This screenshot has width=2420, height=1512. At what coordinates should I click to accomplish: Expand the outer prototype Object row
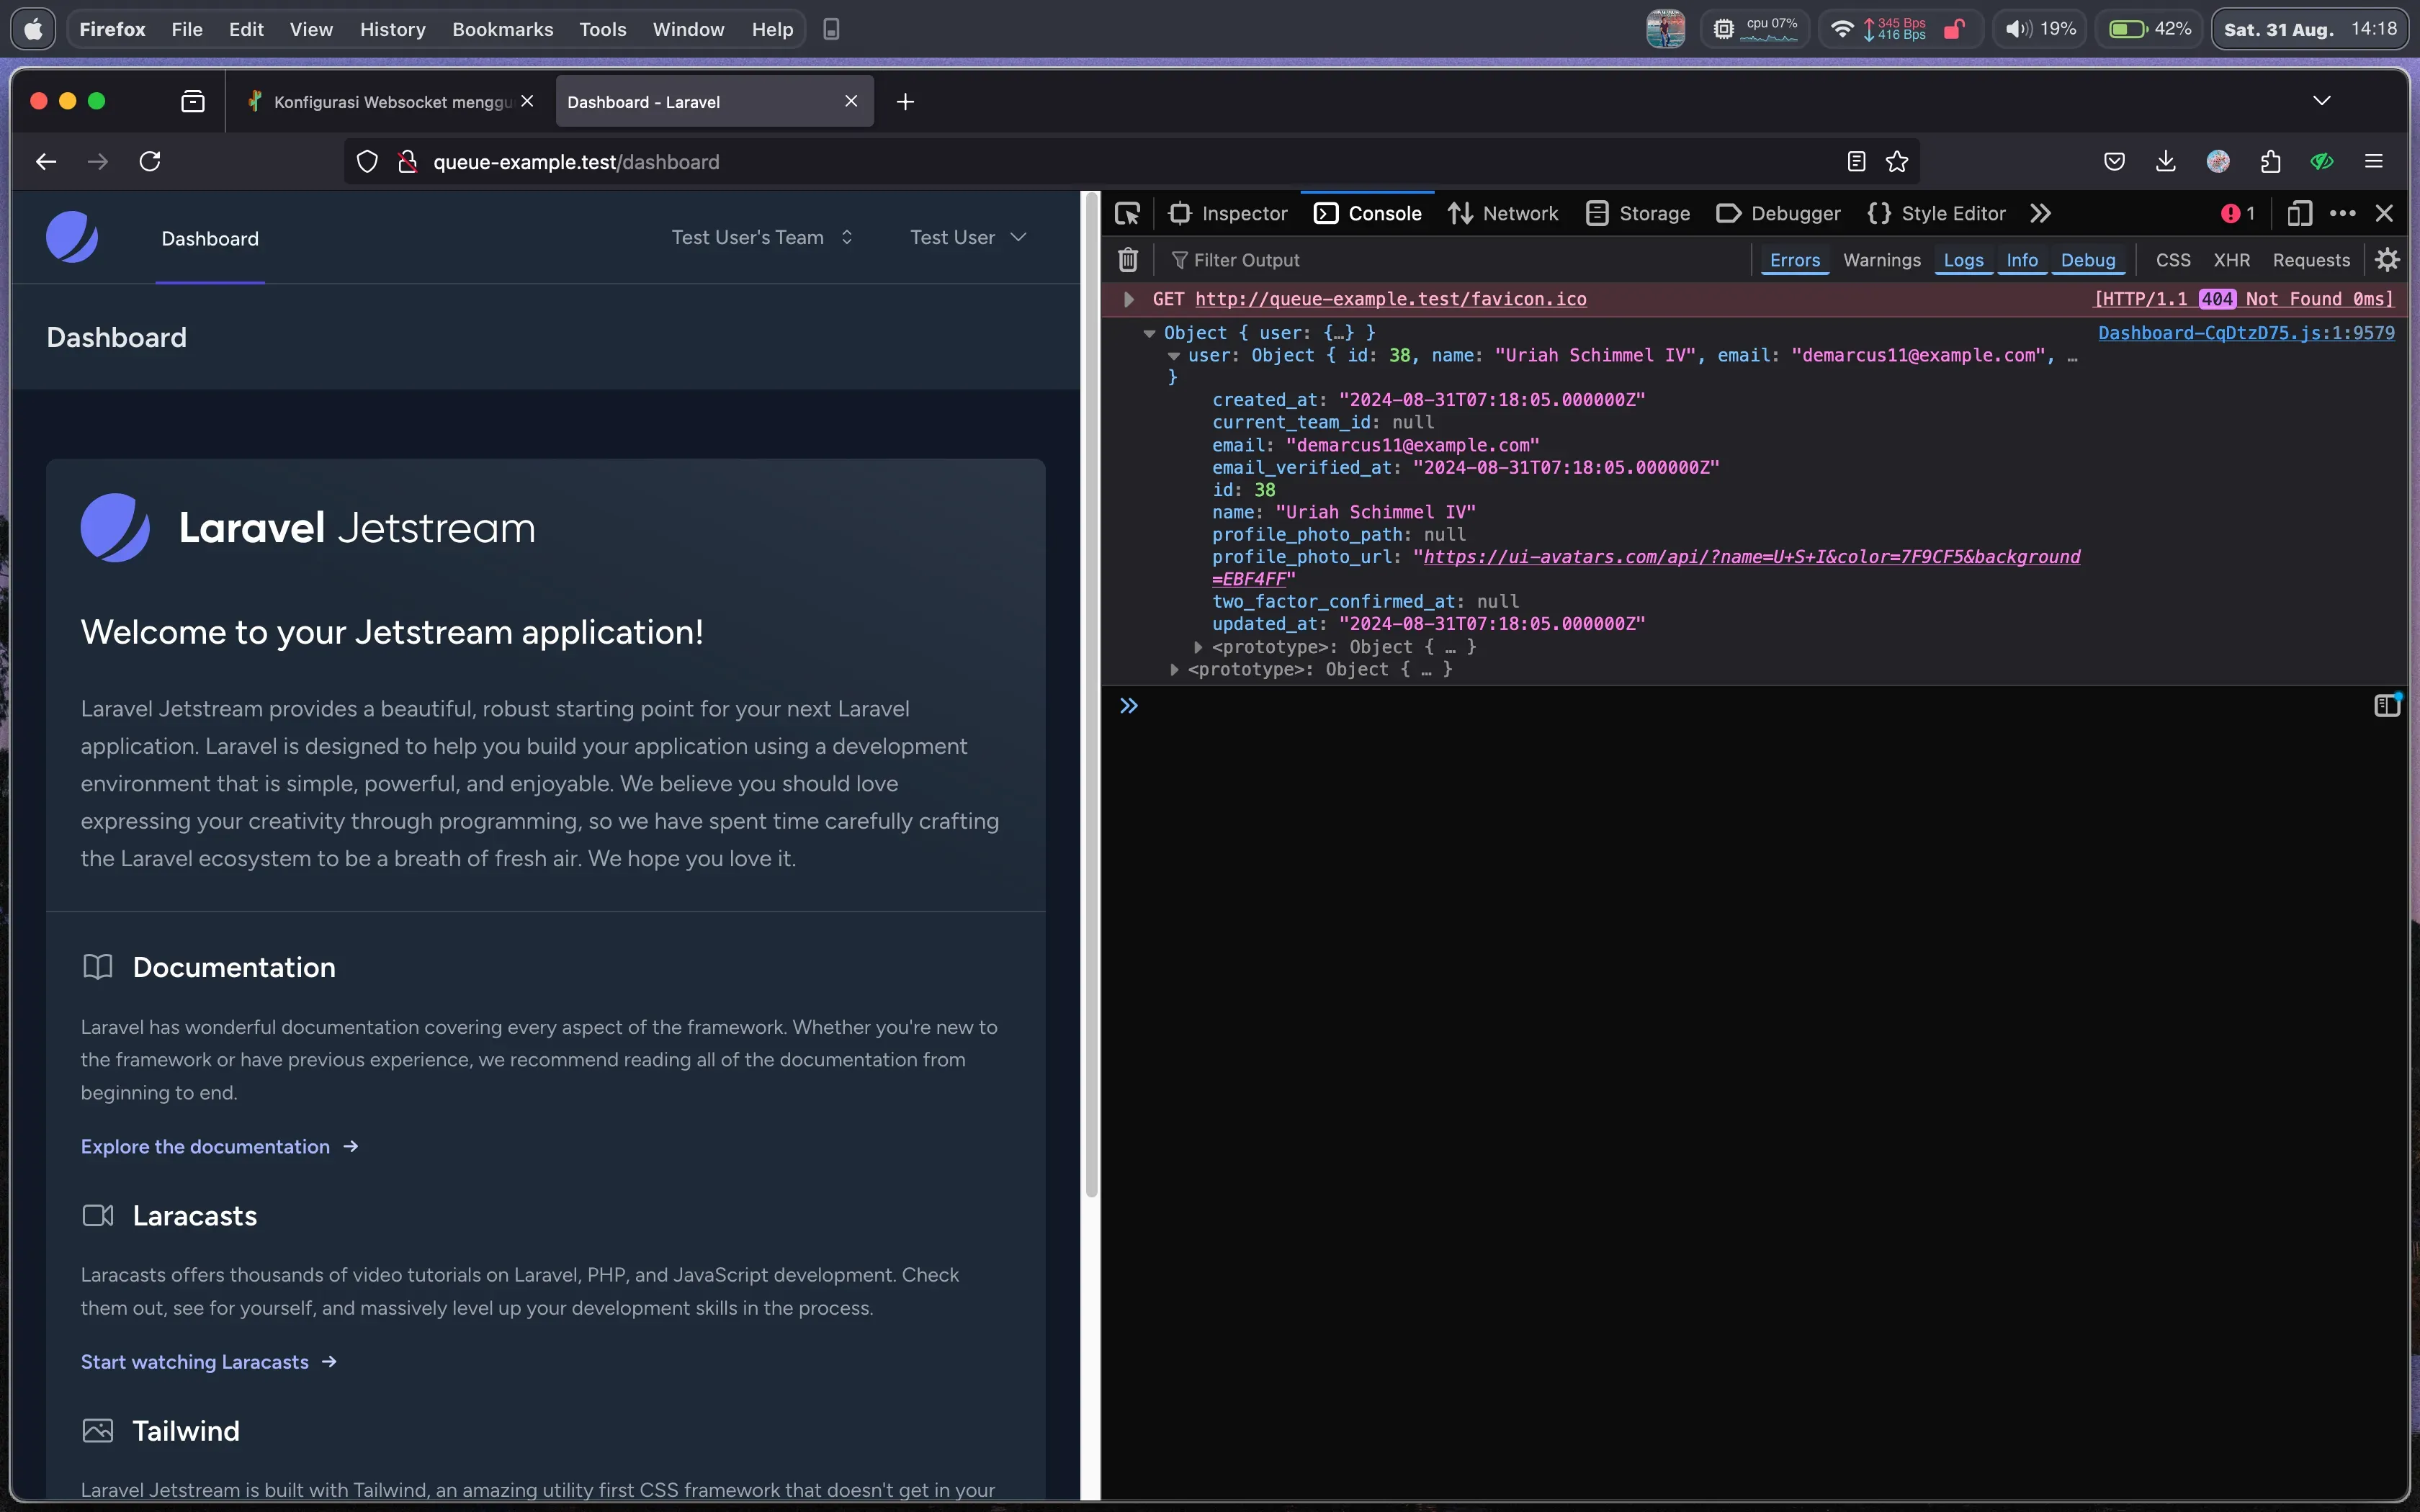click(x=1174, y=670)
